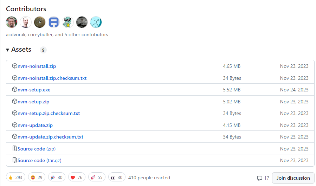Toggle the laughing face reaction
The height and width of the screenshot is (186, 316).
(x=36, y=178)
